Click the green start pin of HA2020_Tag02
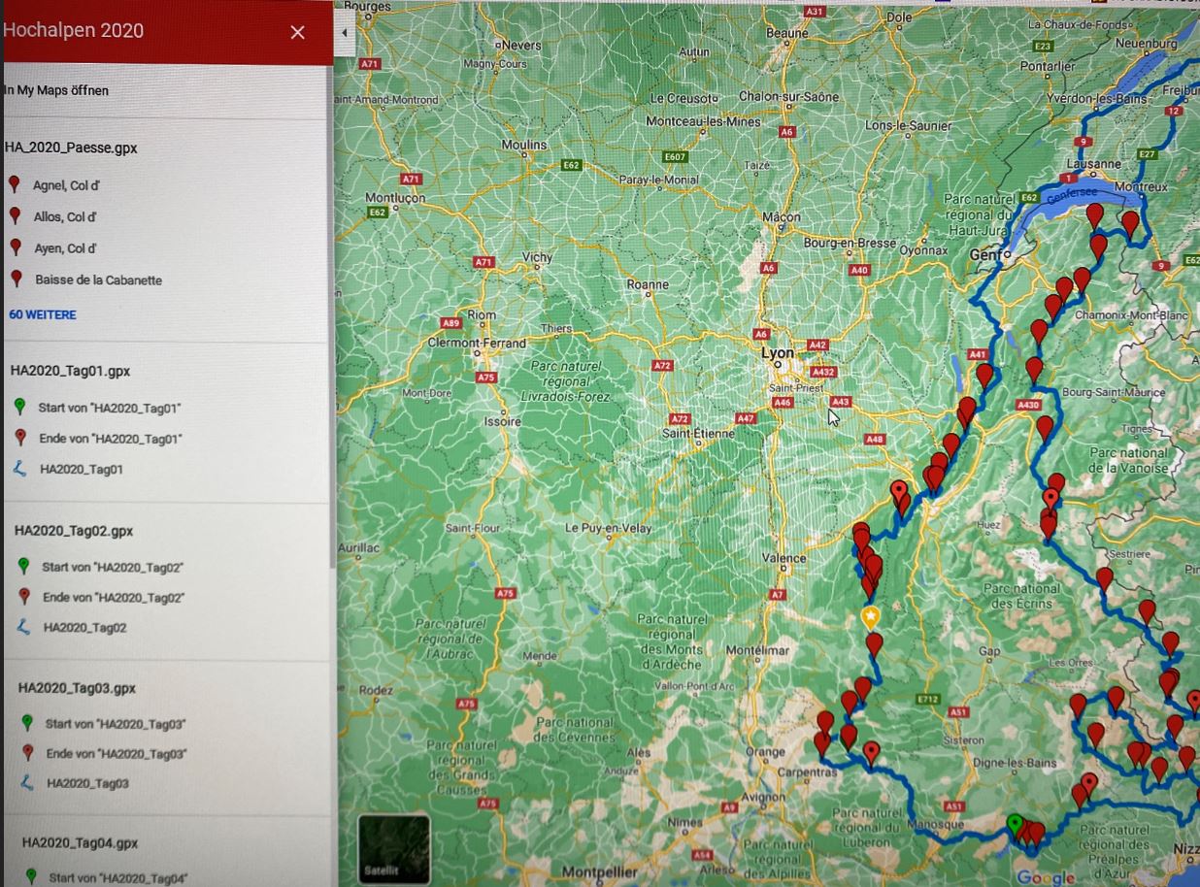 pyautogui.click(x=23, y=566)
